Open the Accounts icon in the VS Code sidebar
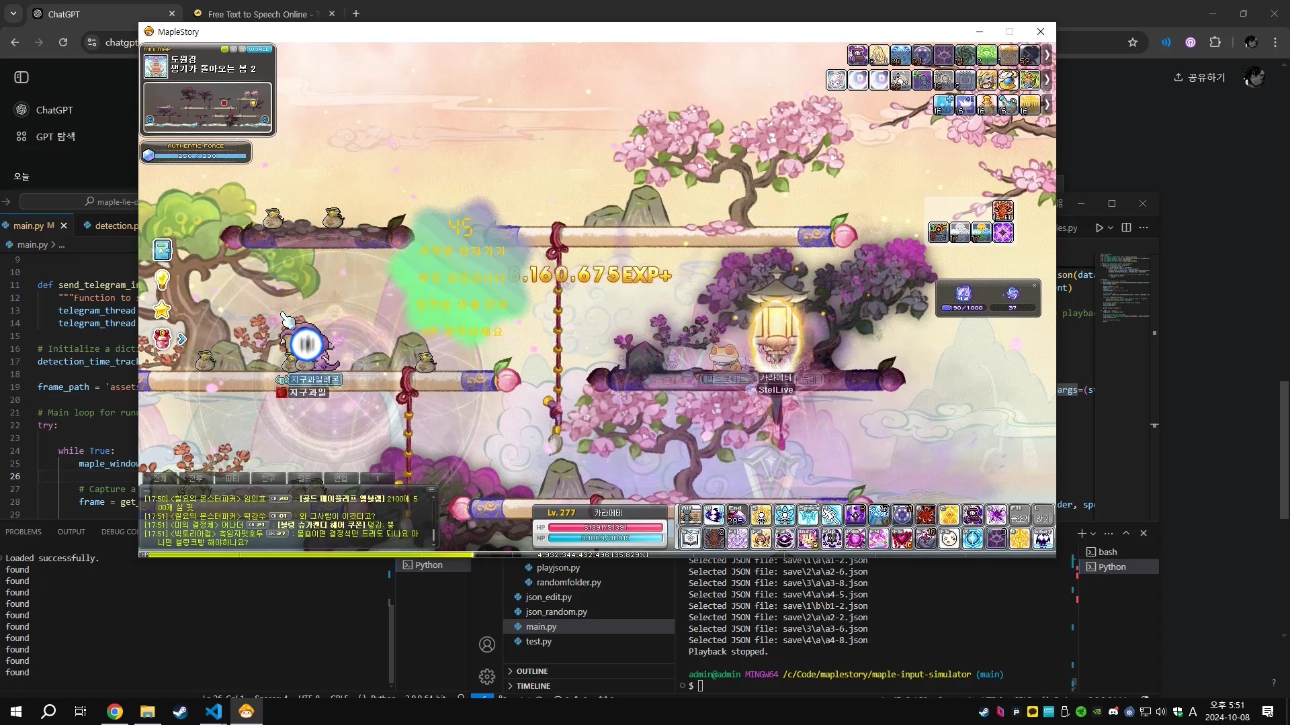 (487, 644)
